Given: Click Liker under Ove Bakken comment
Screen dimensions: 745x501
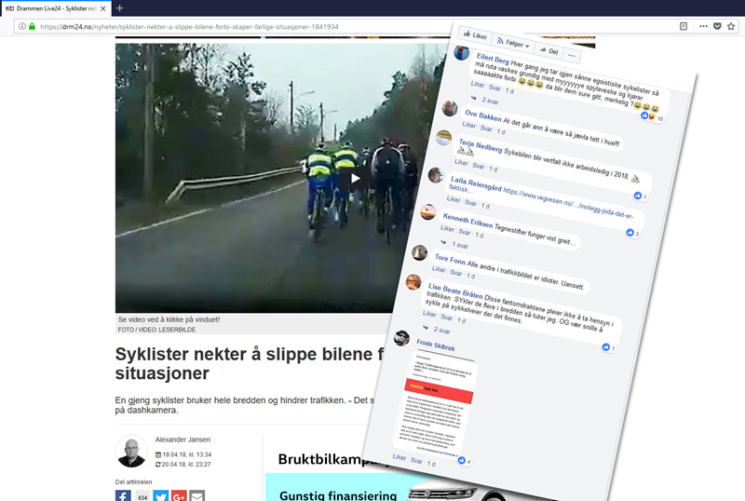Looking at the screenshot, I should 469,125.
